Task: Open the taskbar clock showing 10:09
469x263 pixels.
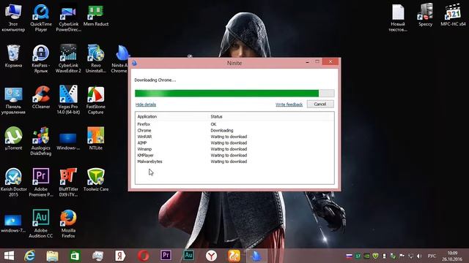Action: click(453, 256)
